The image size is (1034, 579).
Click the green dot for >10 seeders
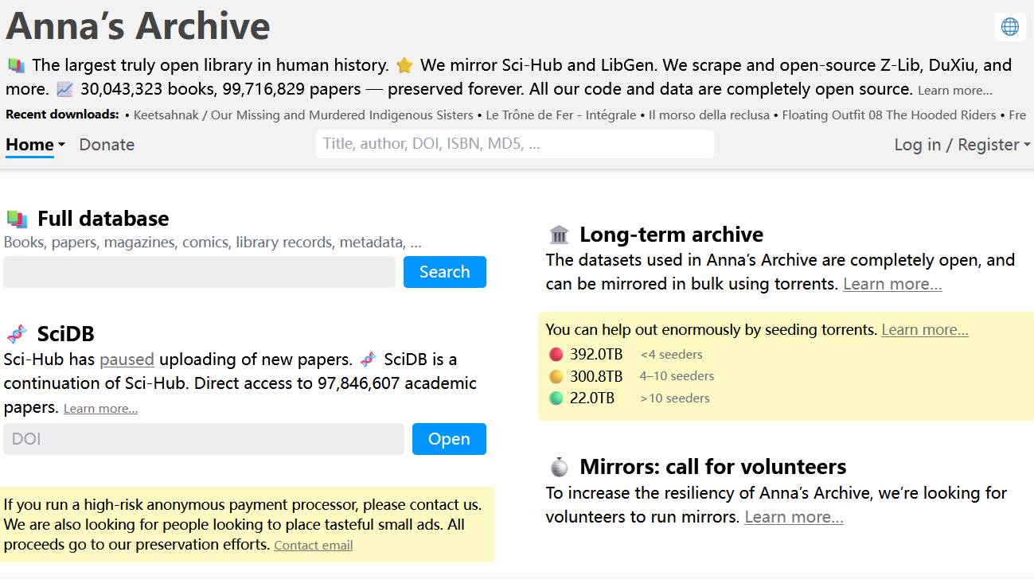[x=556, y=398]
